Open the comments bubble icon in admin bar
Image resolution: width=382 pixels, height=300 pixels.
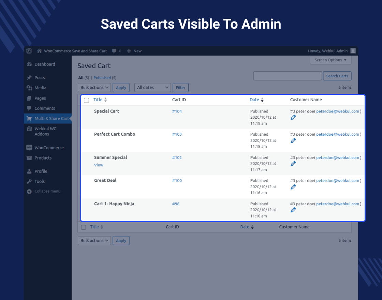[114, 51]
